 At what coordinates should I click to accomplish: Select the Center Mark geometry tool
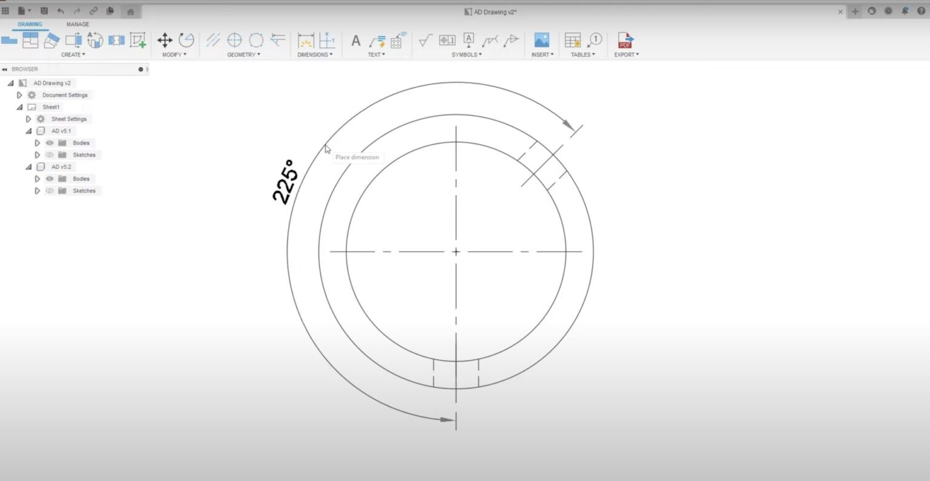(235, 40)
